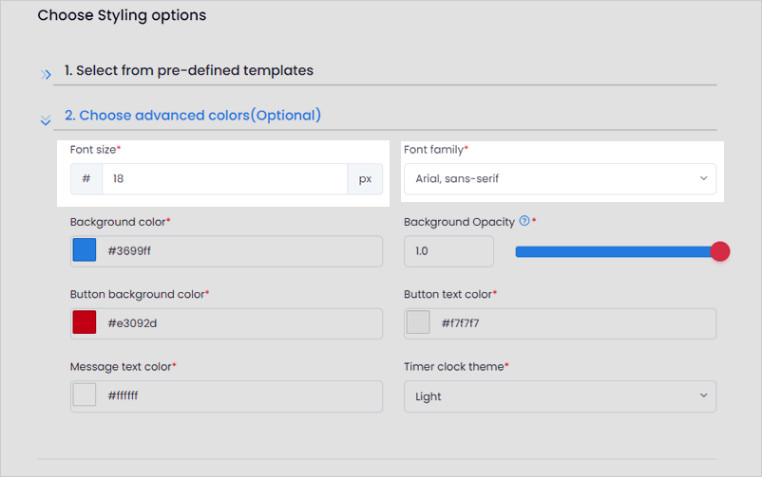This screenshot has width=762, height=477.
Task: Open the Font family dropdown
Action: (560, 179)
